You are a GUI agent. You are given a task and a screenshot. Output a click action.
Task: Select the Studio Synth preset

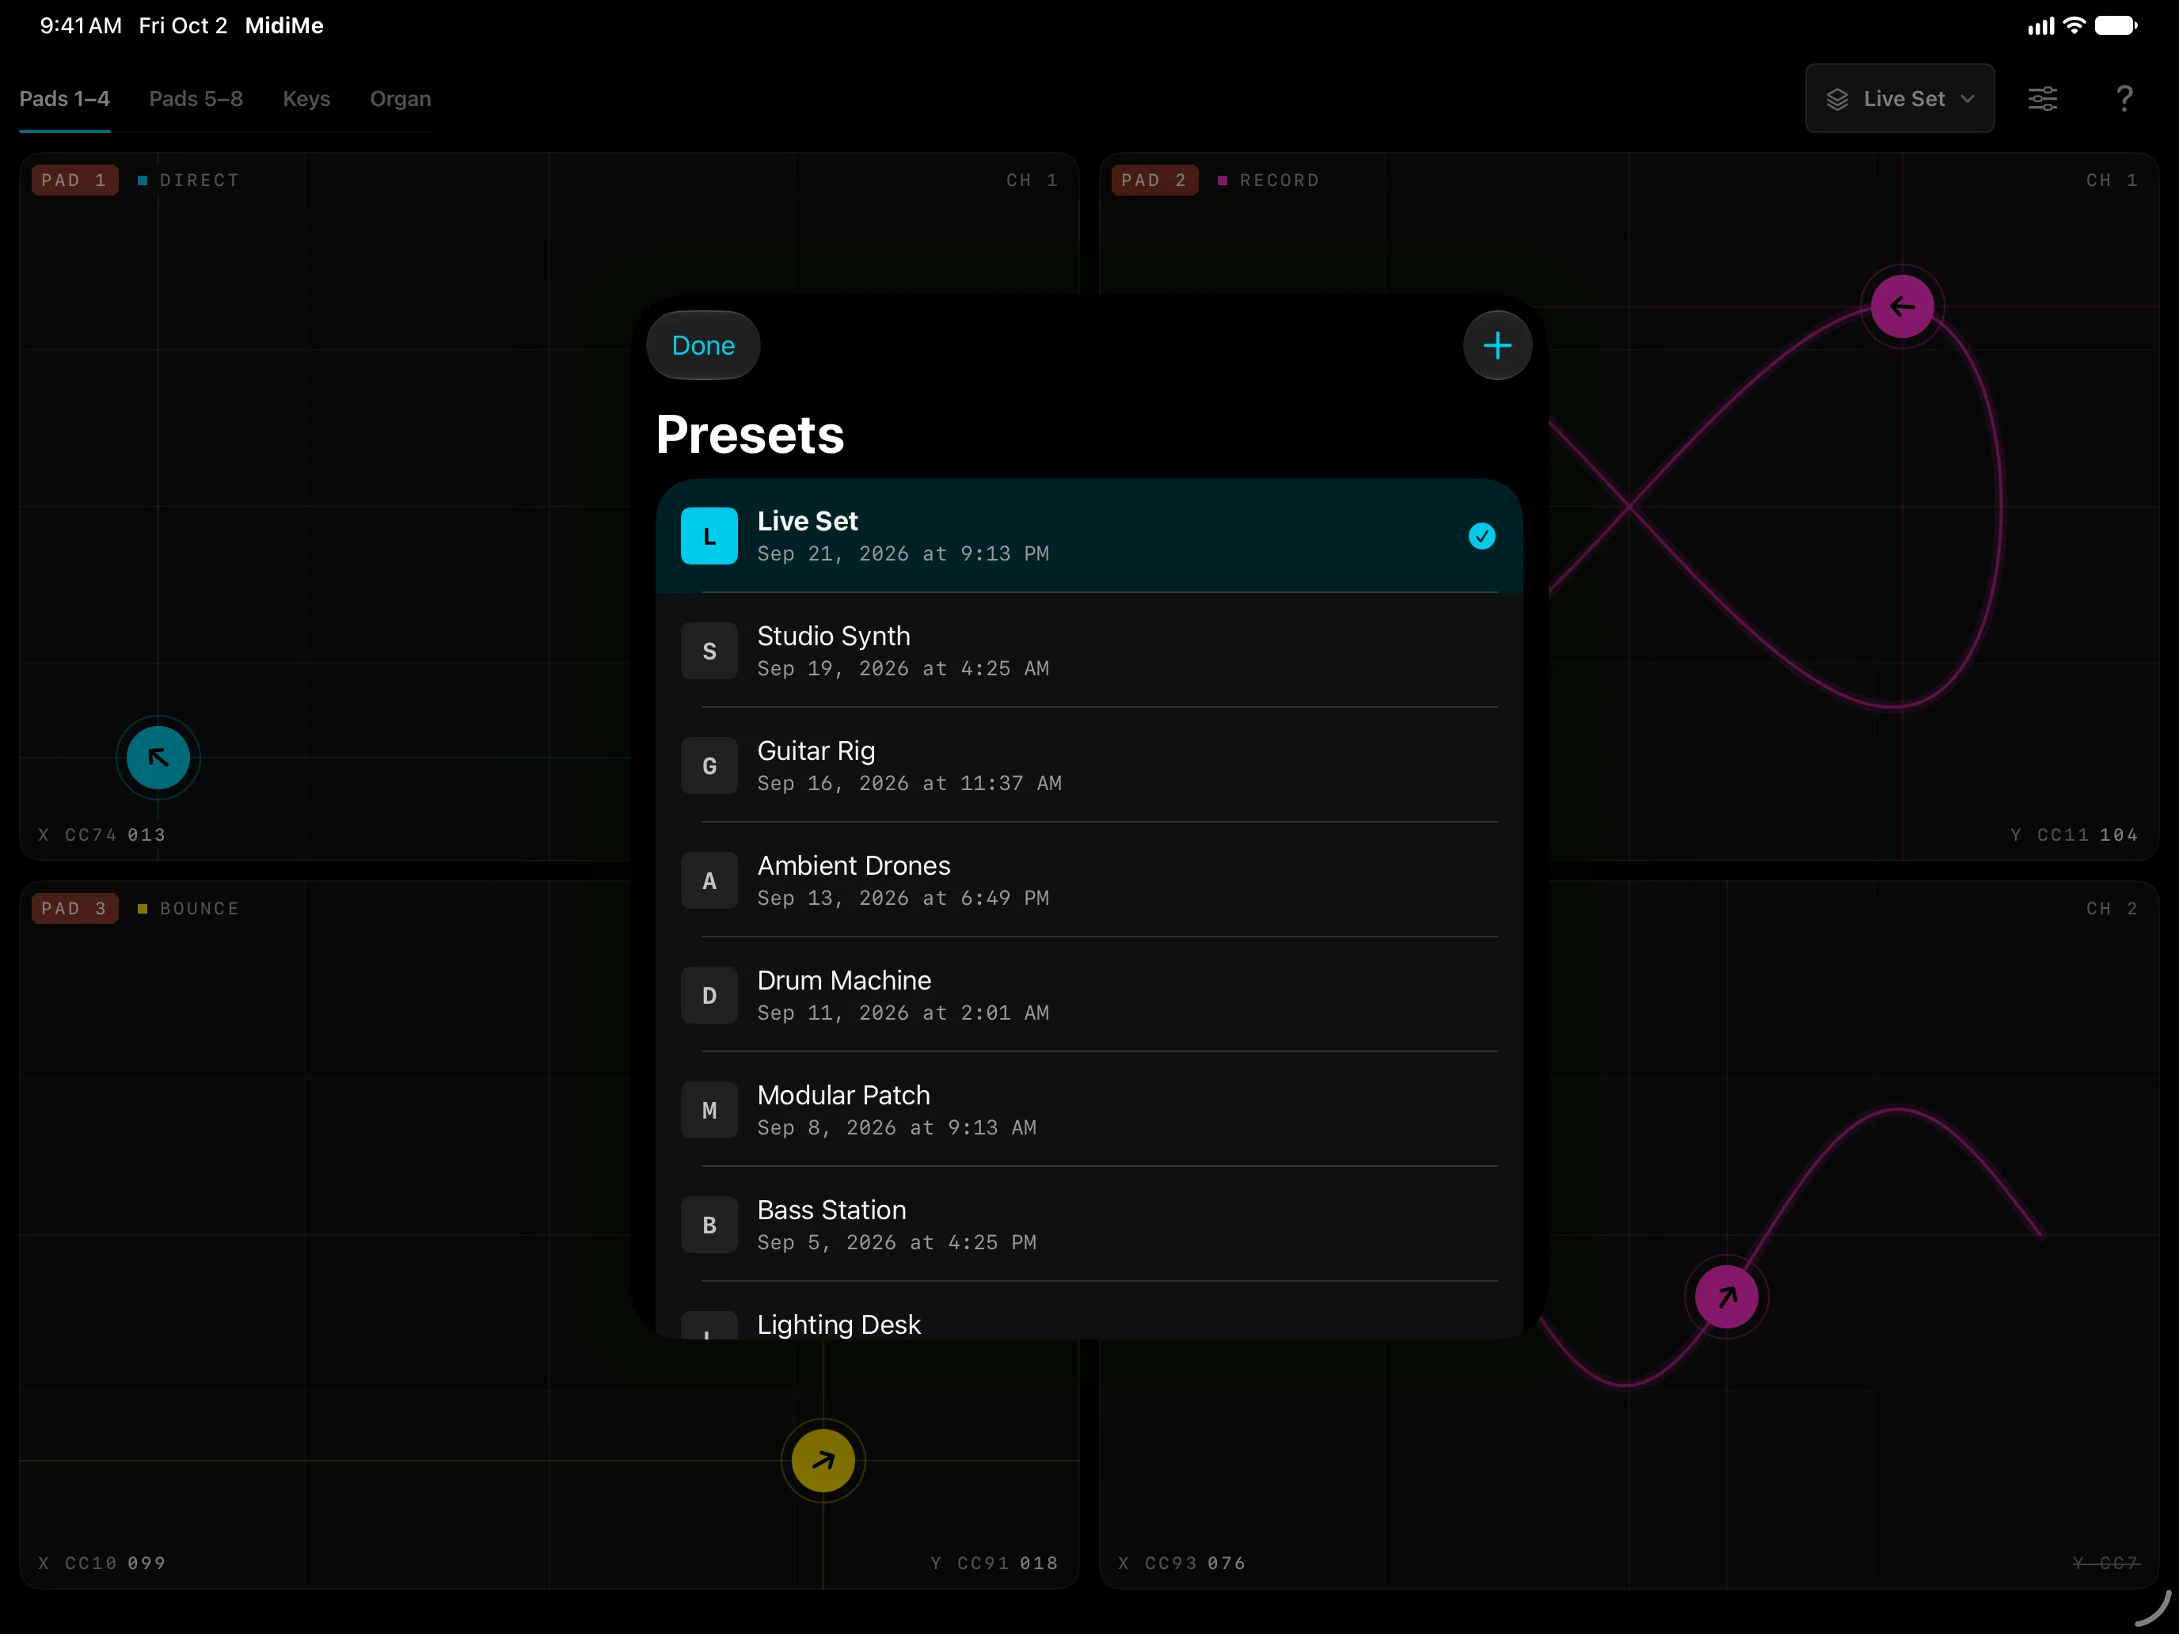tap(1089, 651)
